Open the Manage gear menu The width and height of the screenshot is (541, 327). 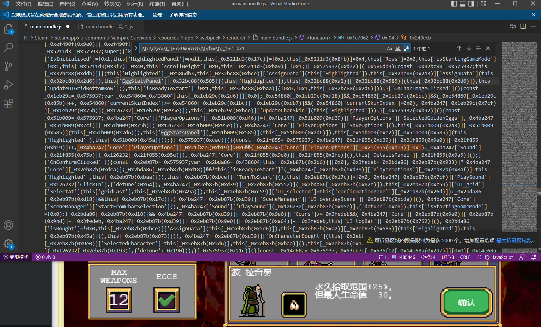(8, 244)
